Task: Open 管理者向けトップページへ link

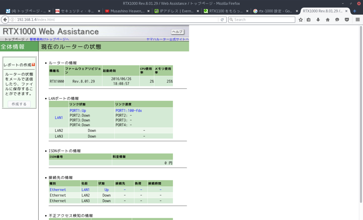Action: tap(49, 39)
